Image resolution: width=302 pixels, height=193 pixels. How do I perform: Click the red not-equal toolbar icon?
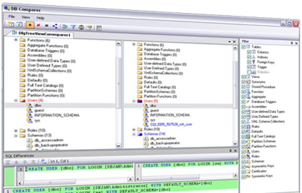point(39,25)
